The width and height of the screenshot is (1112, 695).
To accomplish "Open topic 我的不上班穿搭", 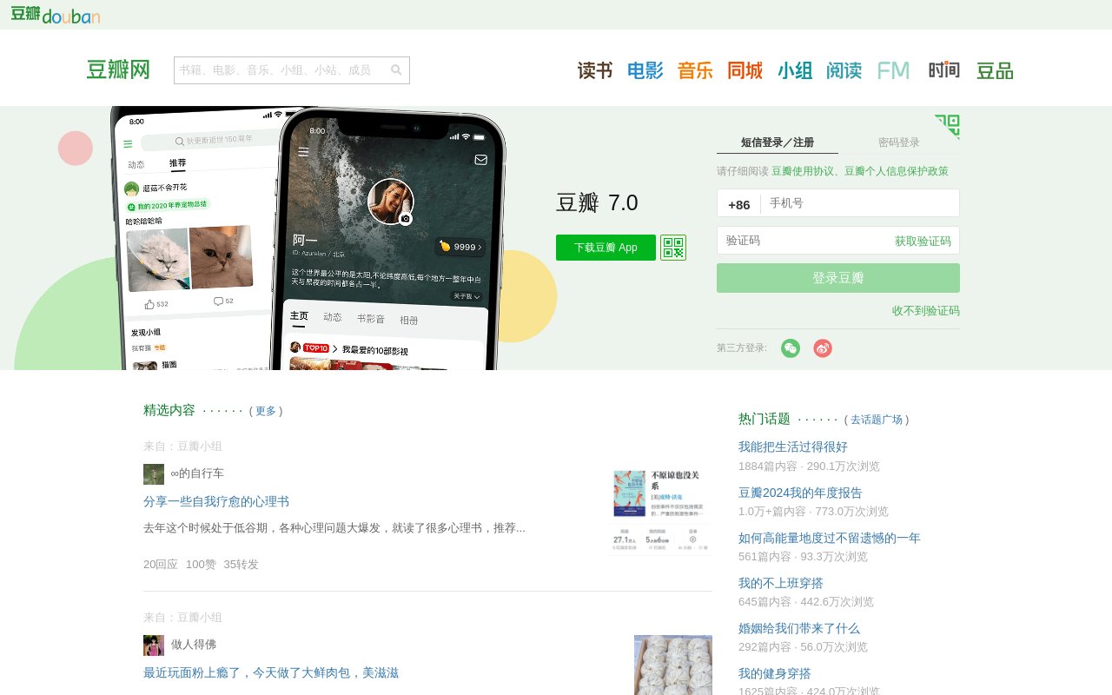I will coord(781,583).
